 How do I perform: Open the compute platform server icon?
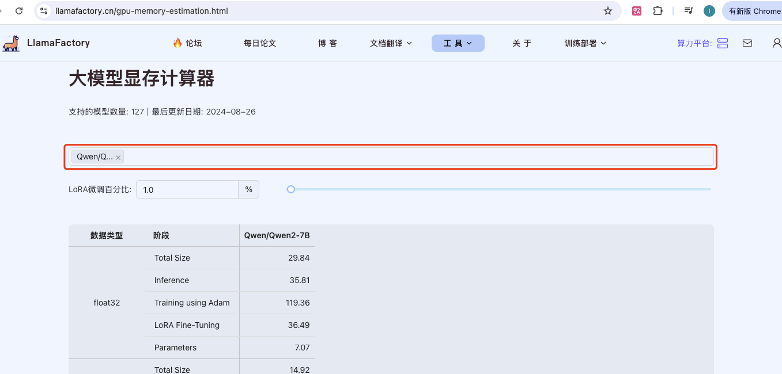[723, 43]
